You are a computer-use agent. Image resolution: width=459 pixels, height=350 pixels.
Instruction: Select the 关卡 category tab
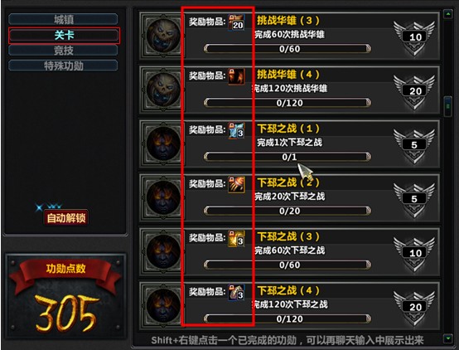pos(64,36)
